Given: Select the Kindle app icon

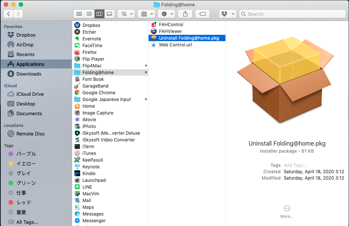Looking at the screenshot, I should click(77, 173).
